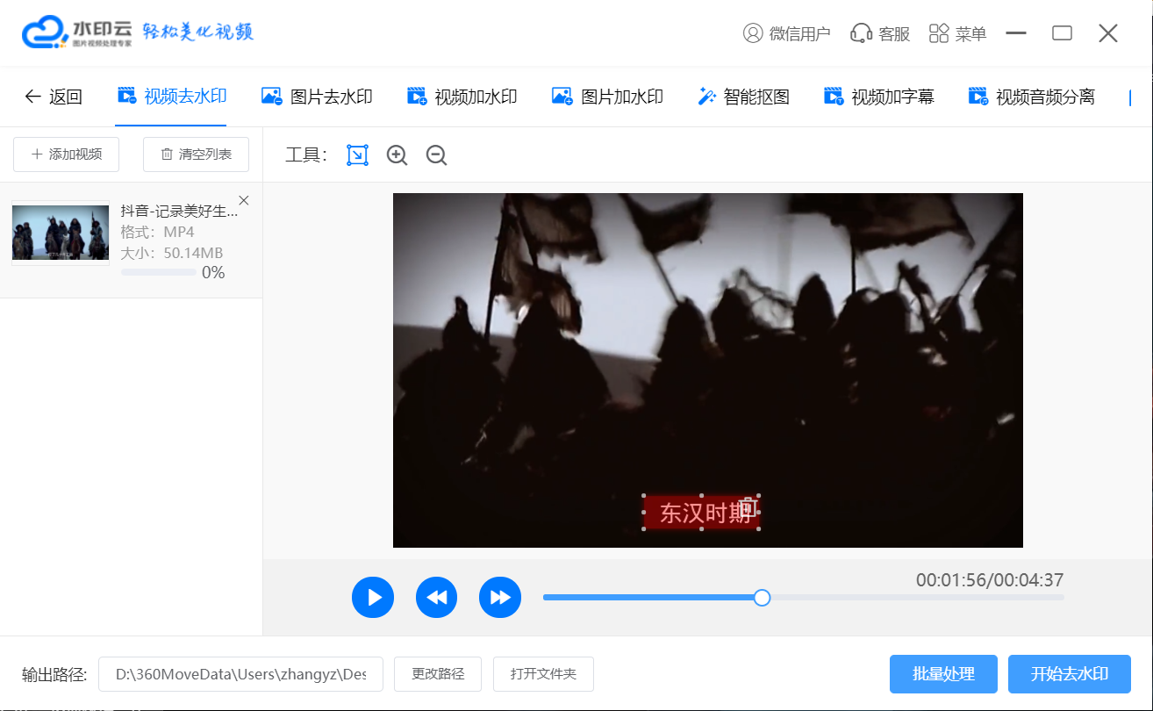Remove the video from the list

[x=244, y=200]
